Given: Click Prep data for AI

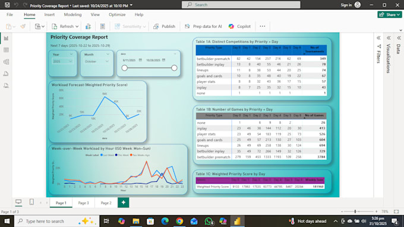Looking at the screenshot, I should pyautogui.click(x=203, y=27).
